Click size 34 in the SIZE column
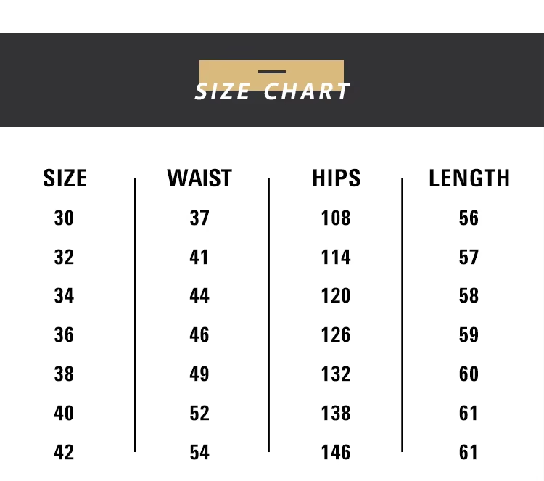Screen dimensions: 544x481 [x=64, y=296]
